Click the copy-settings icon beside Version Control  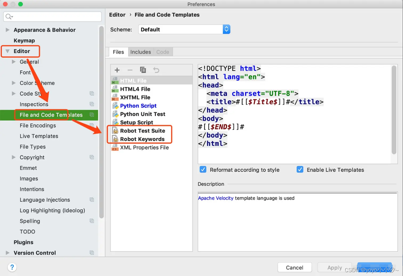92,253
